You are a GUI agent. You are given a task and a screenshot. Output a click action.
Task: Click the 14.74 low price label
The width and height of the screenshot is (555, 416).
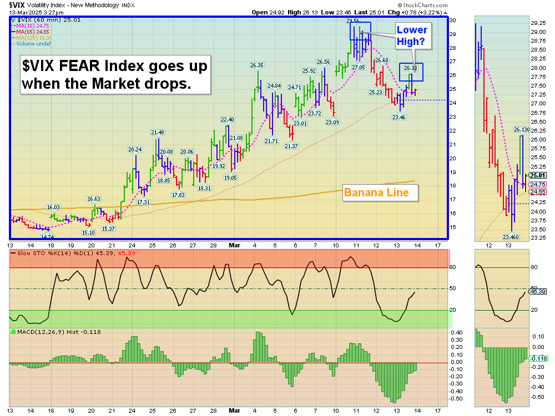(x=47, y=237)
